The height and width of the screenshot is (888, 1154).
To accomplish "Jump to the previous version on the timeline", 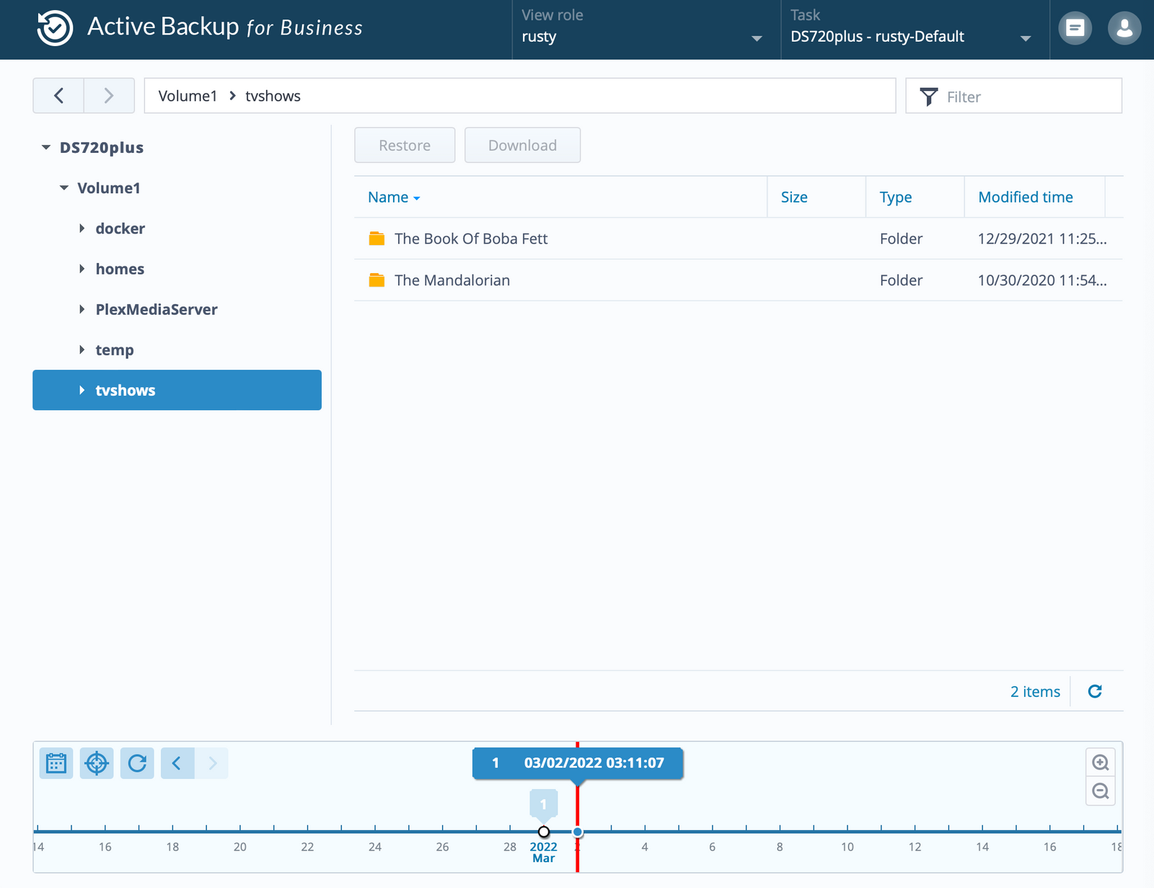I will click(x=177, y=763).
